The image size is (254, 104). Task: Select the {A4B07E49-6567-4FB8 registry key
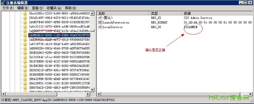click(x=59, y=22)
